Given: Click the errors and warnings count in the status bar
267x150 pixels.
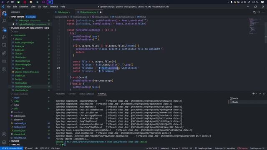Looking at the screenshot, I should [45, 148].
